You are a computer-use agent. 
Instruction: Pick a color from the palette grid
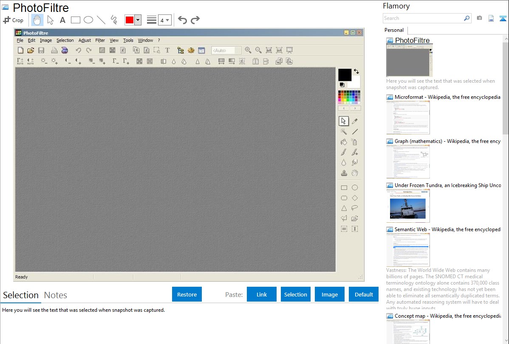(x=349, y=97)
